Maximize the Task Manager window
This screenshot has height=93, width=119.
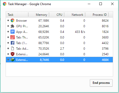coord(101,4)
